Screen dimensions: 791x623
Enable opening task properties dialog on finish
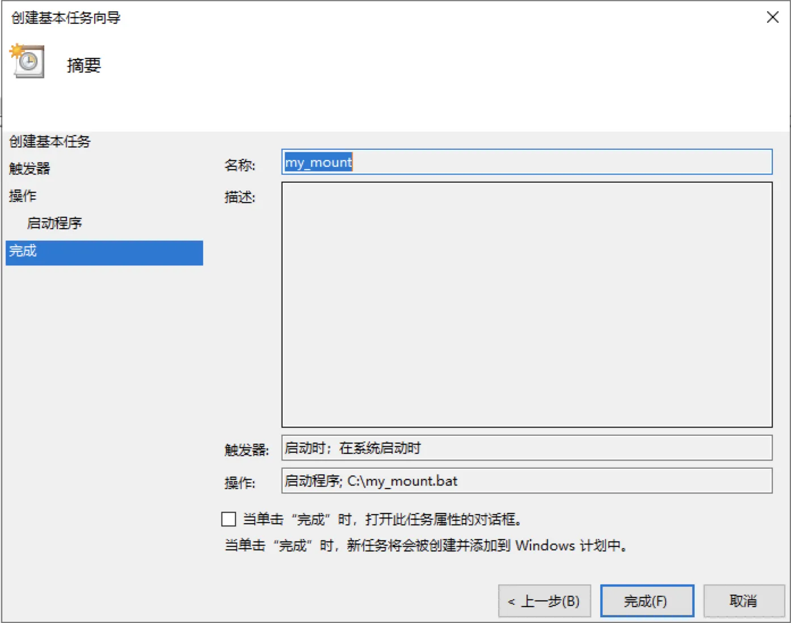pos(229,519)
